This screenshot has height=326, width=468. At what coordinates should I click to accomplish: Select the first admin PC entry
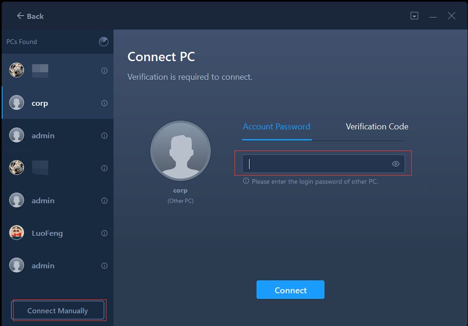tap(58, 135)
